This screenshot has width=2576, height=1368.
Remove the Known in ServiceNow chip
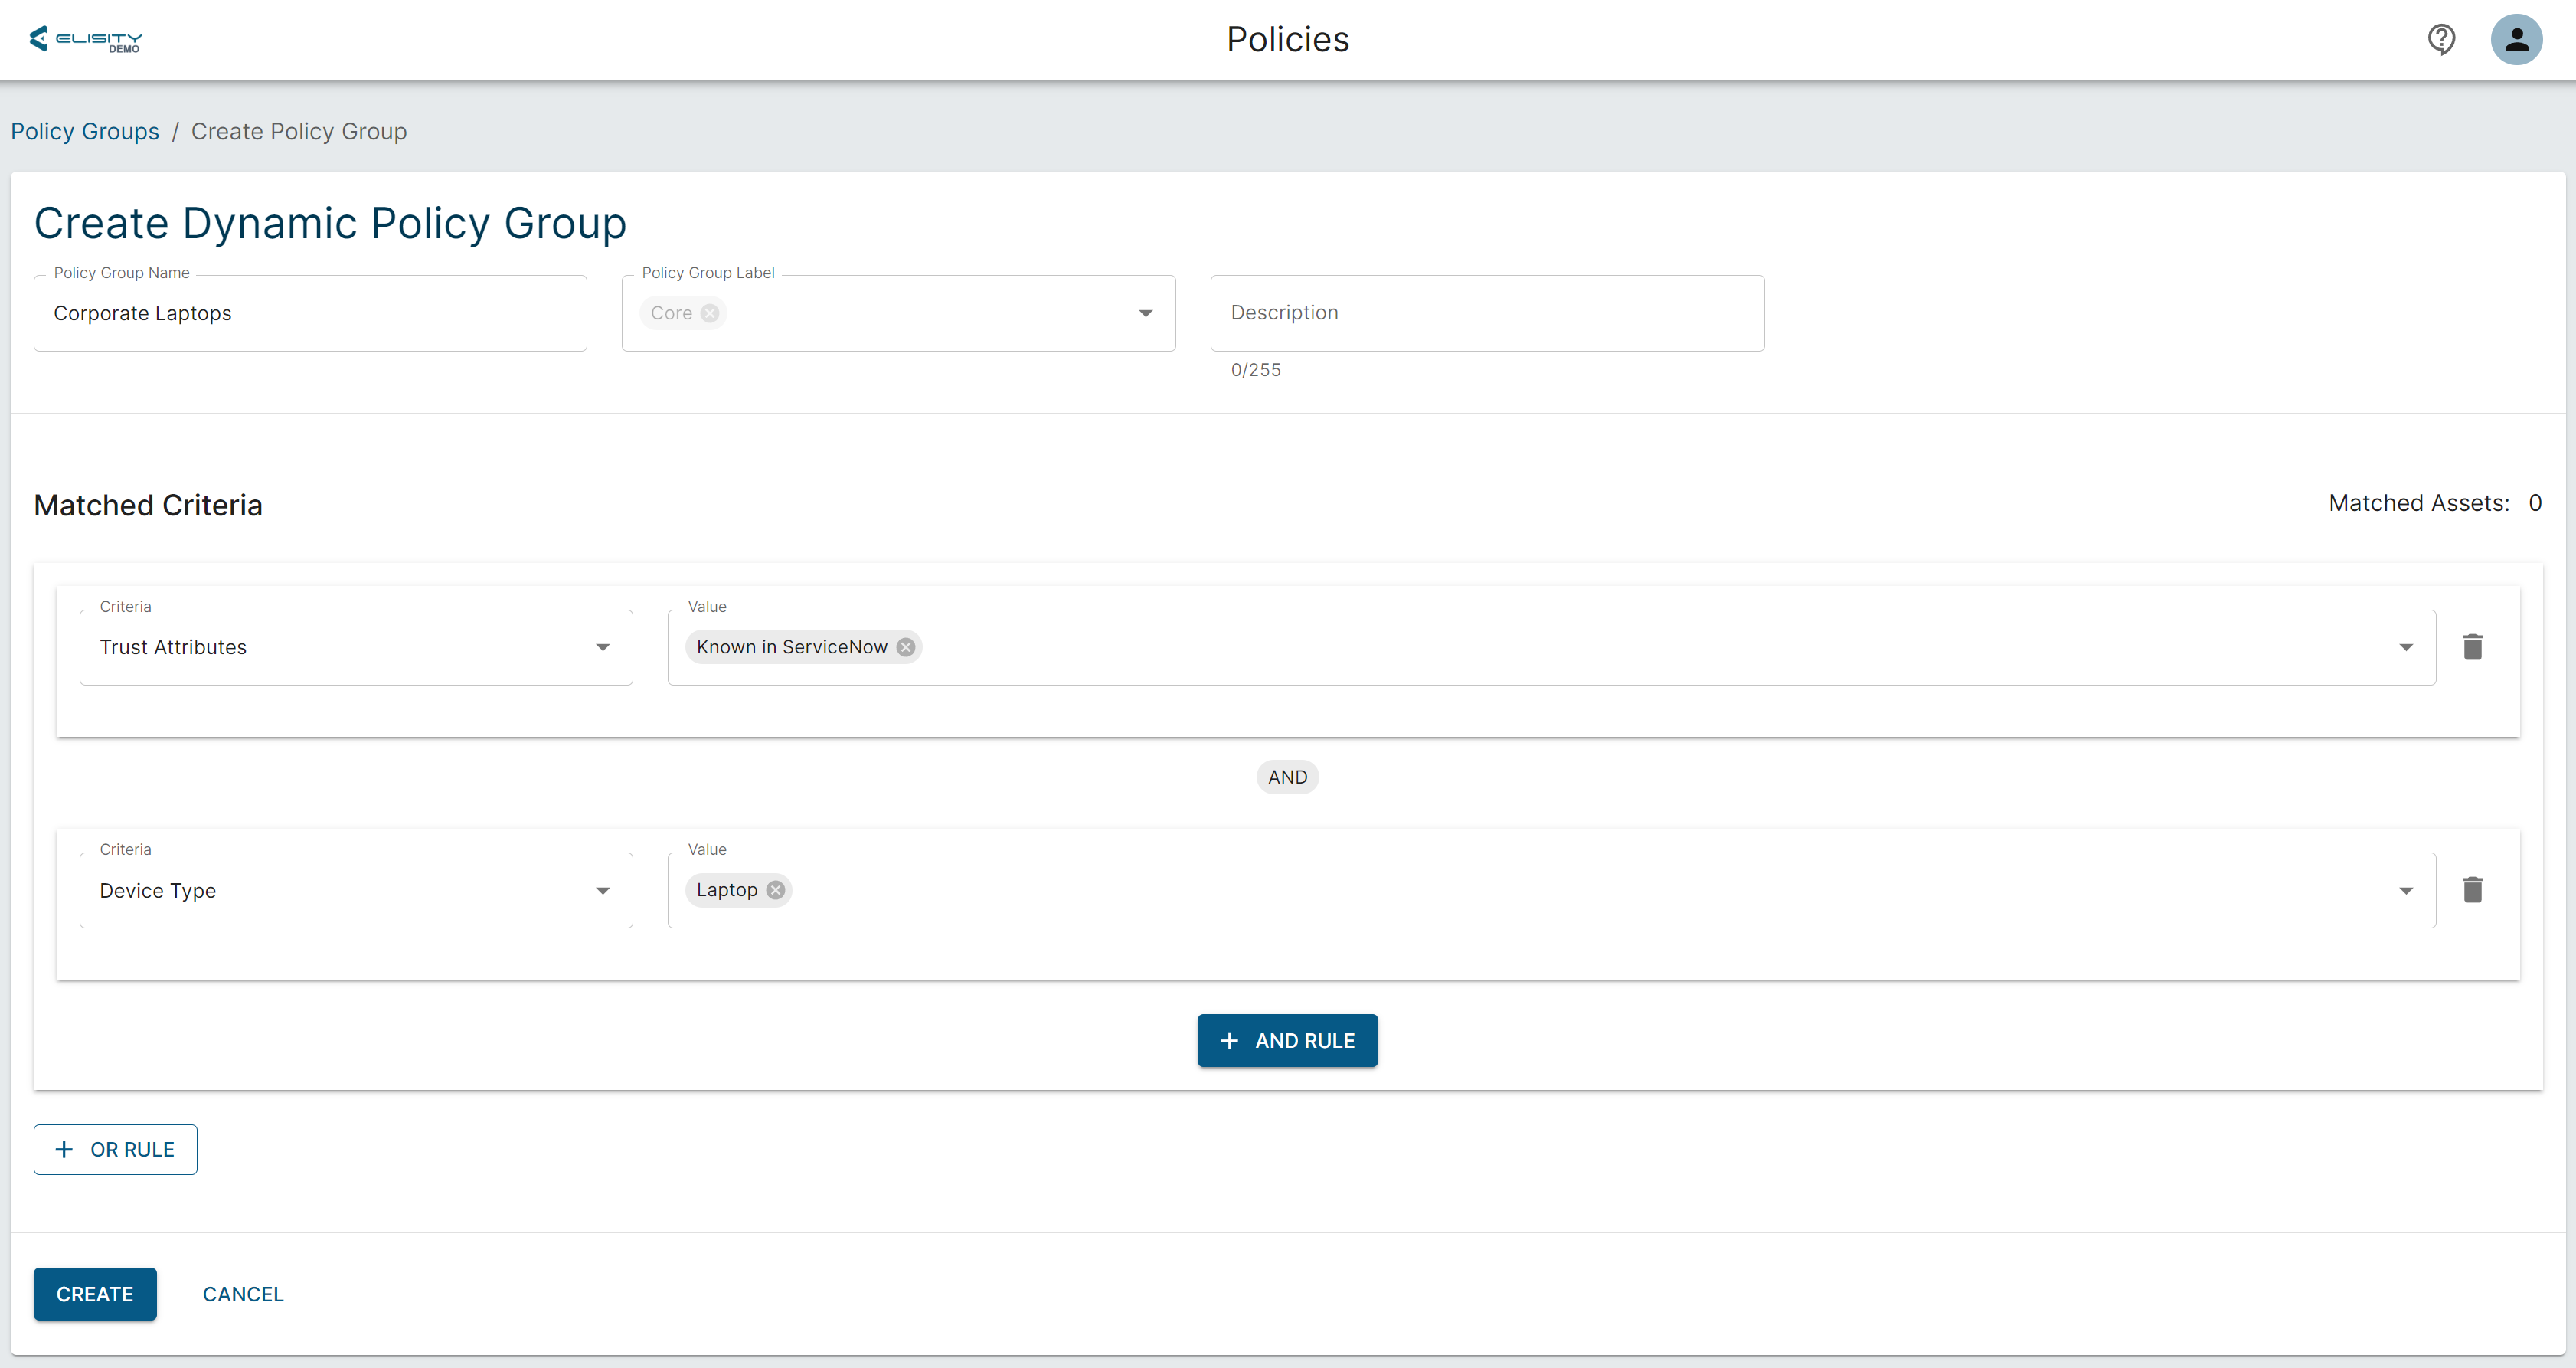tap(905, 647)
